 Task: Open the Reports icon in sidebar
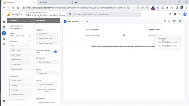4,27
